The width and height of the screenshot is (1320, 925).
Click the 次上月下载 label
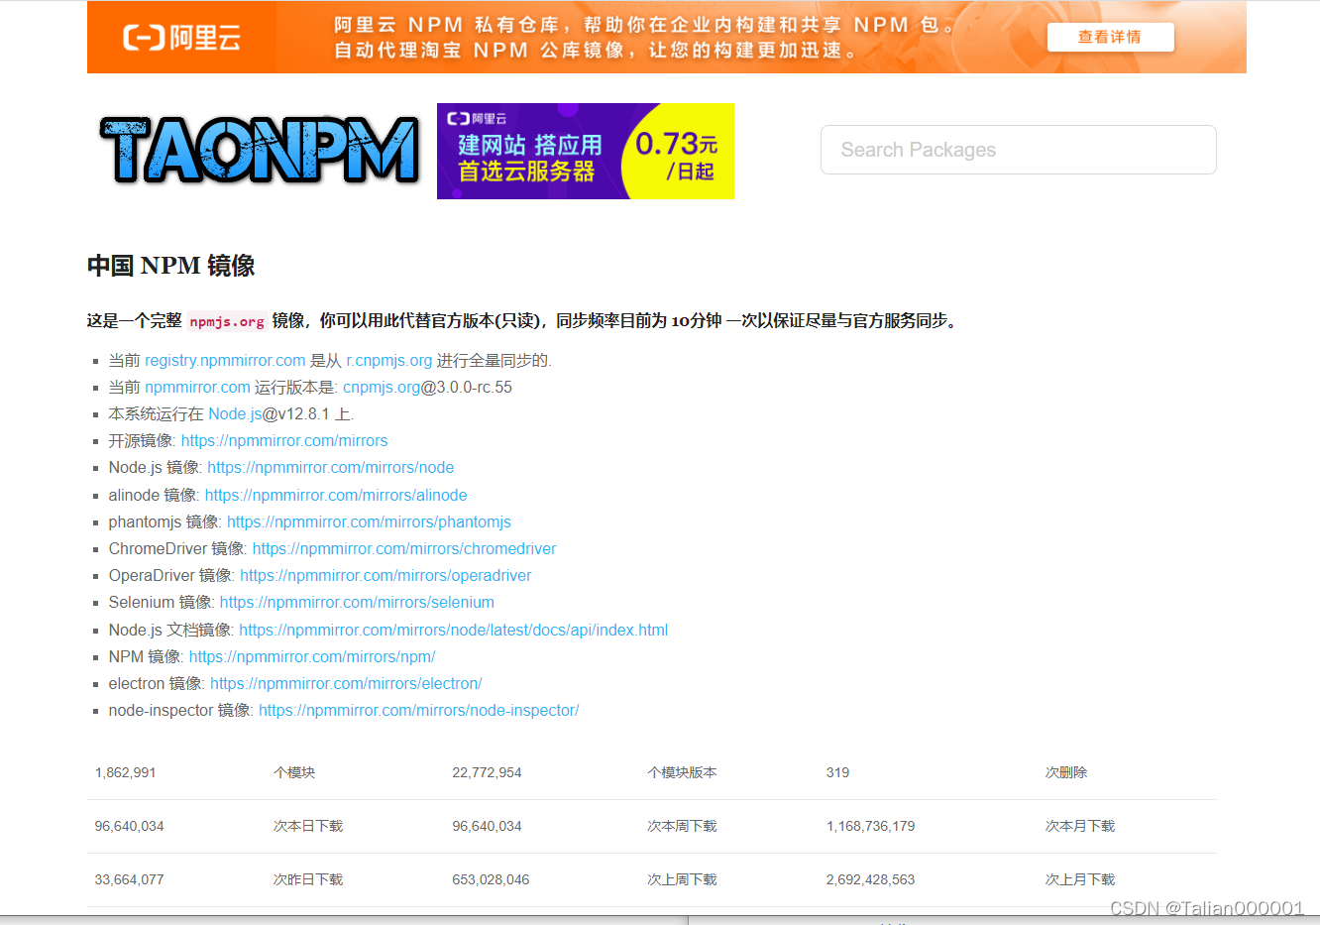click(1080, 879)
